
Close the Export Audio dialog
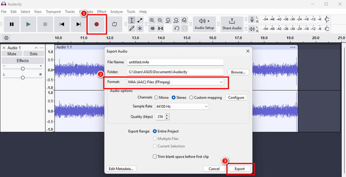click(248, 51)
